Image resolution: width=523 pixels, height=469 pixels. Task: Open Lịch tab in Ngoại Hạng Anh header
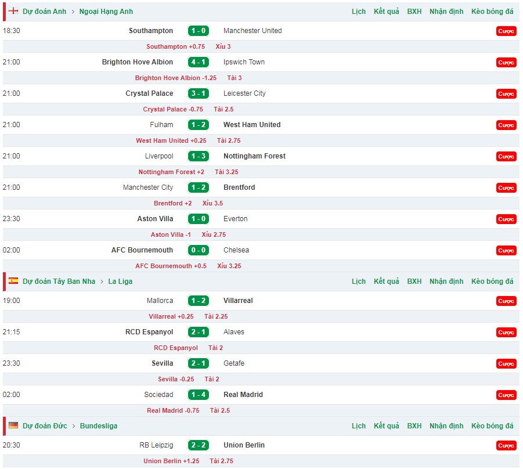[359, 12]
